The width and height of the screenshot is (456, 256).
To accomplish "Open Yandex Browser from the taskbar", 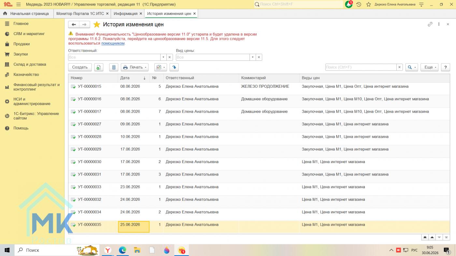I will pyautogui.click(x=107, y=250).
